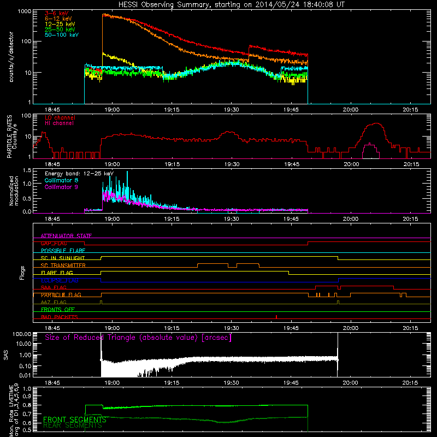Select the cyan 50-100 keV legend entry

61,35
